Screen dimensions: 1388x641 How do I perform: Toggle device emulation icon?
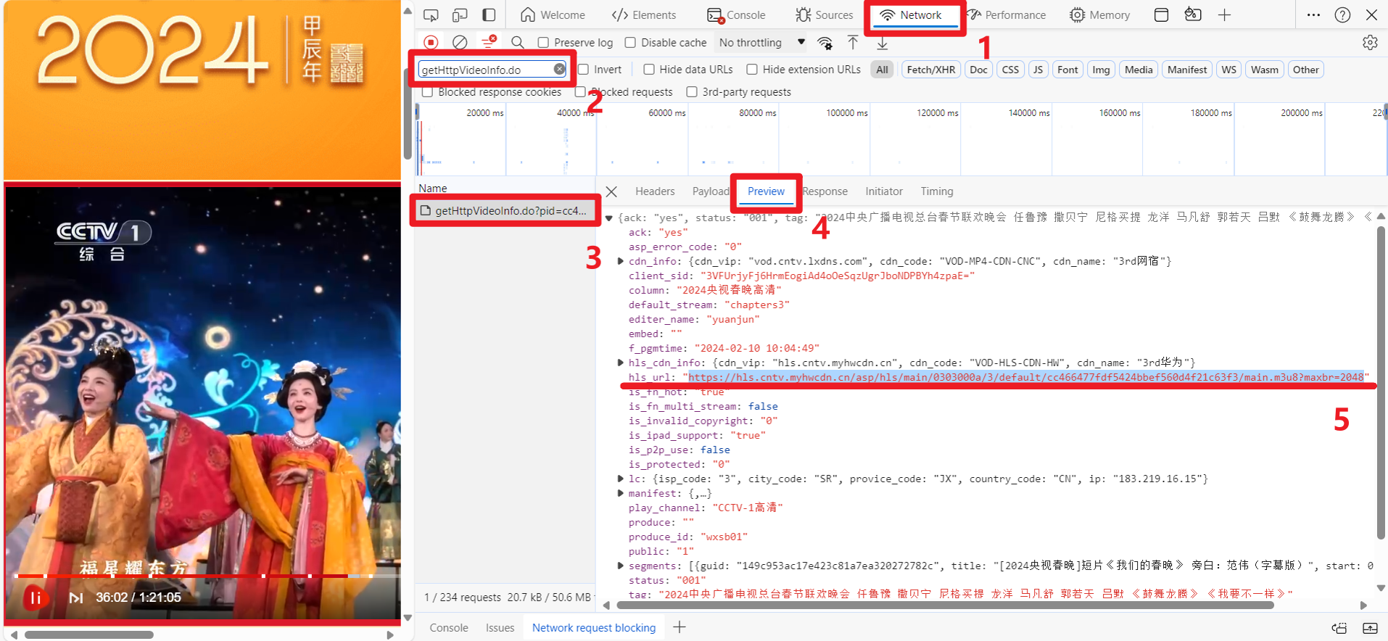click(460, 15)
